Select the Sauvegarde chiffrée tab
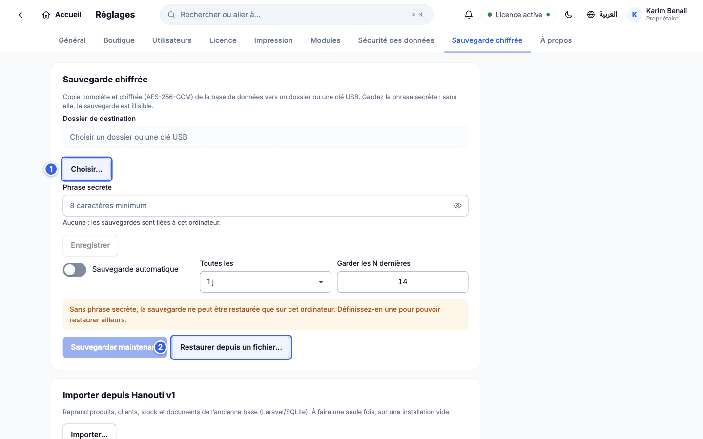The height and width of the screenshot is (439, 703). click(487, 40)
